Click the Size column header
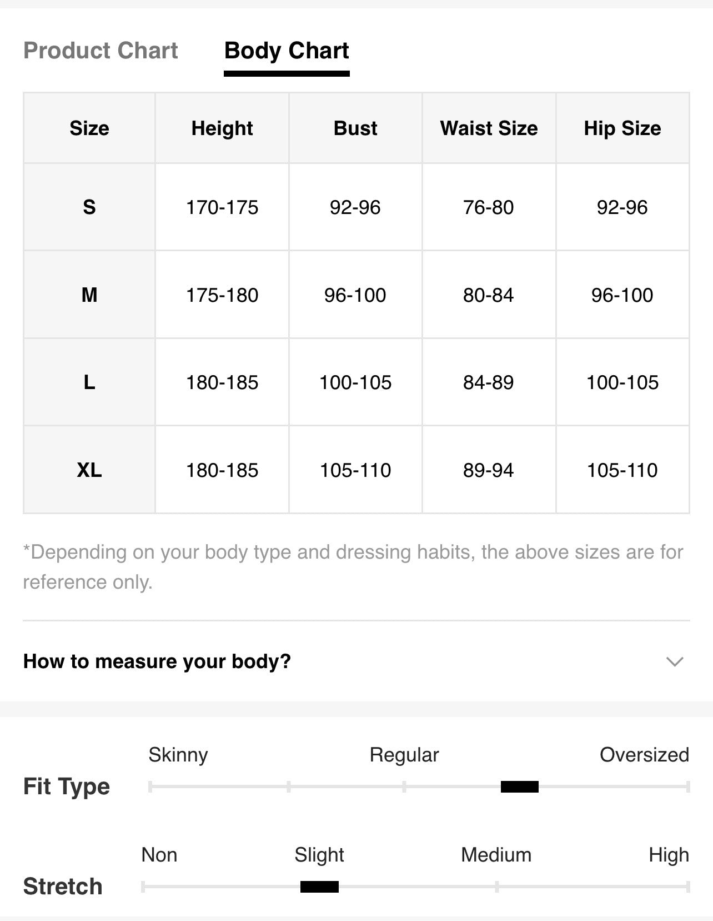This screenshot has width=713, height=921. [89, 128]
